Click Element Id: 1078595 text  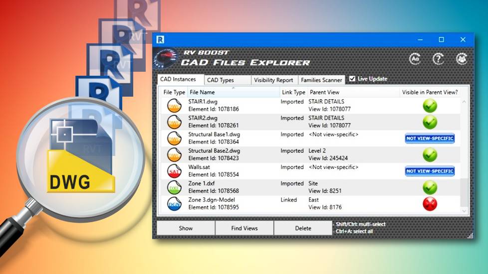point(214,207)
